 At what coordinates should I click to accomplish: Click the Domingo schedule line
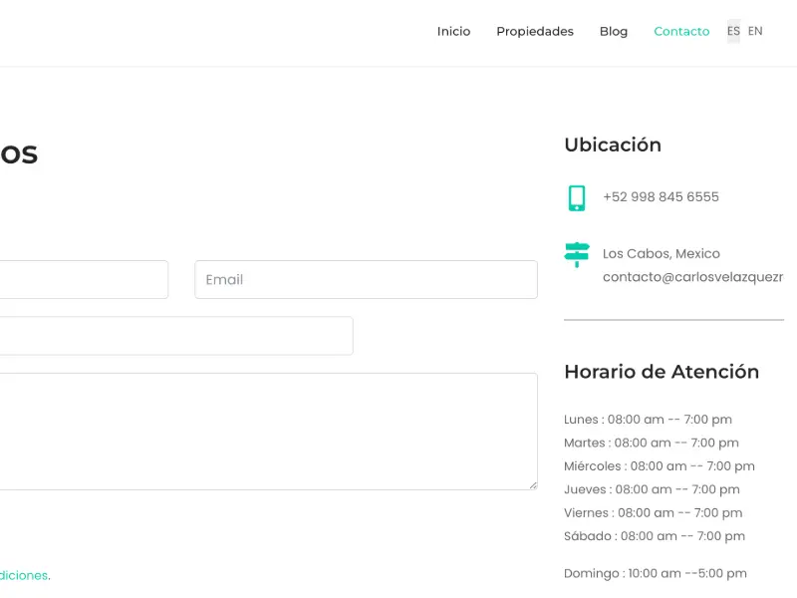click(x=656, y=574)
